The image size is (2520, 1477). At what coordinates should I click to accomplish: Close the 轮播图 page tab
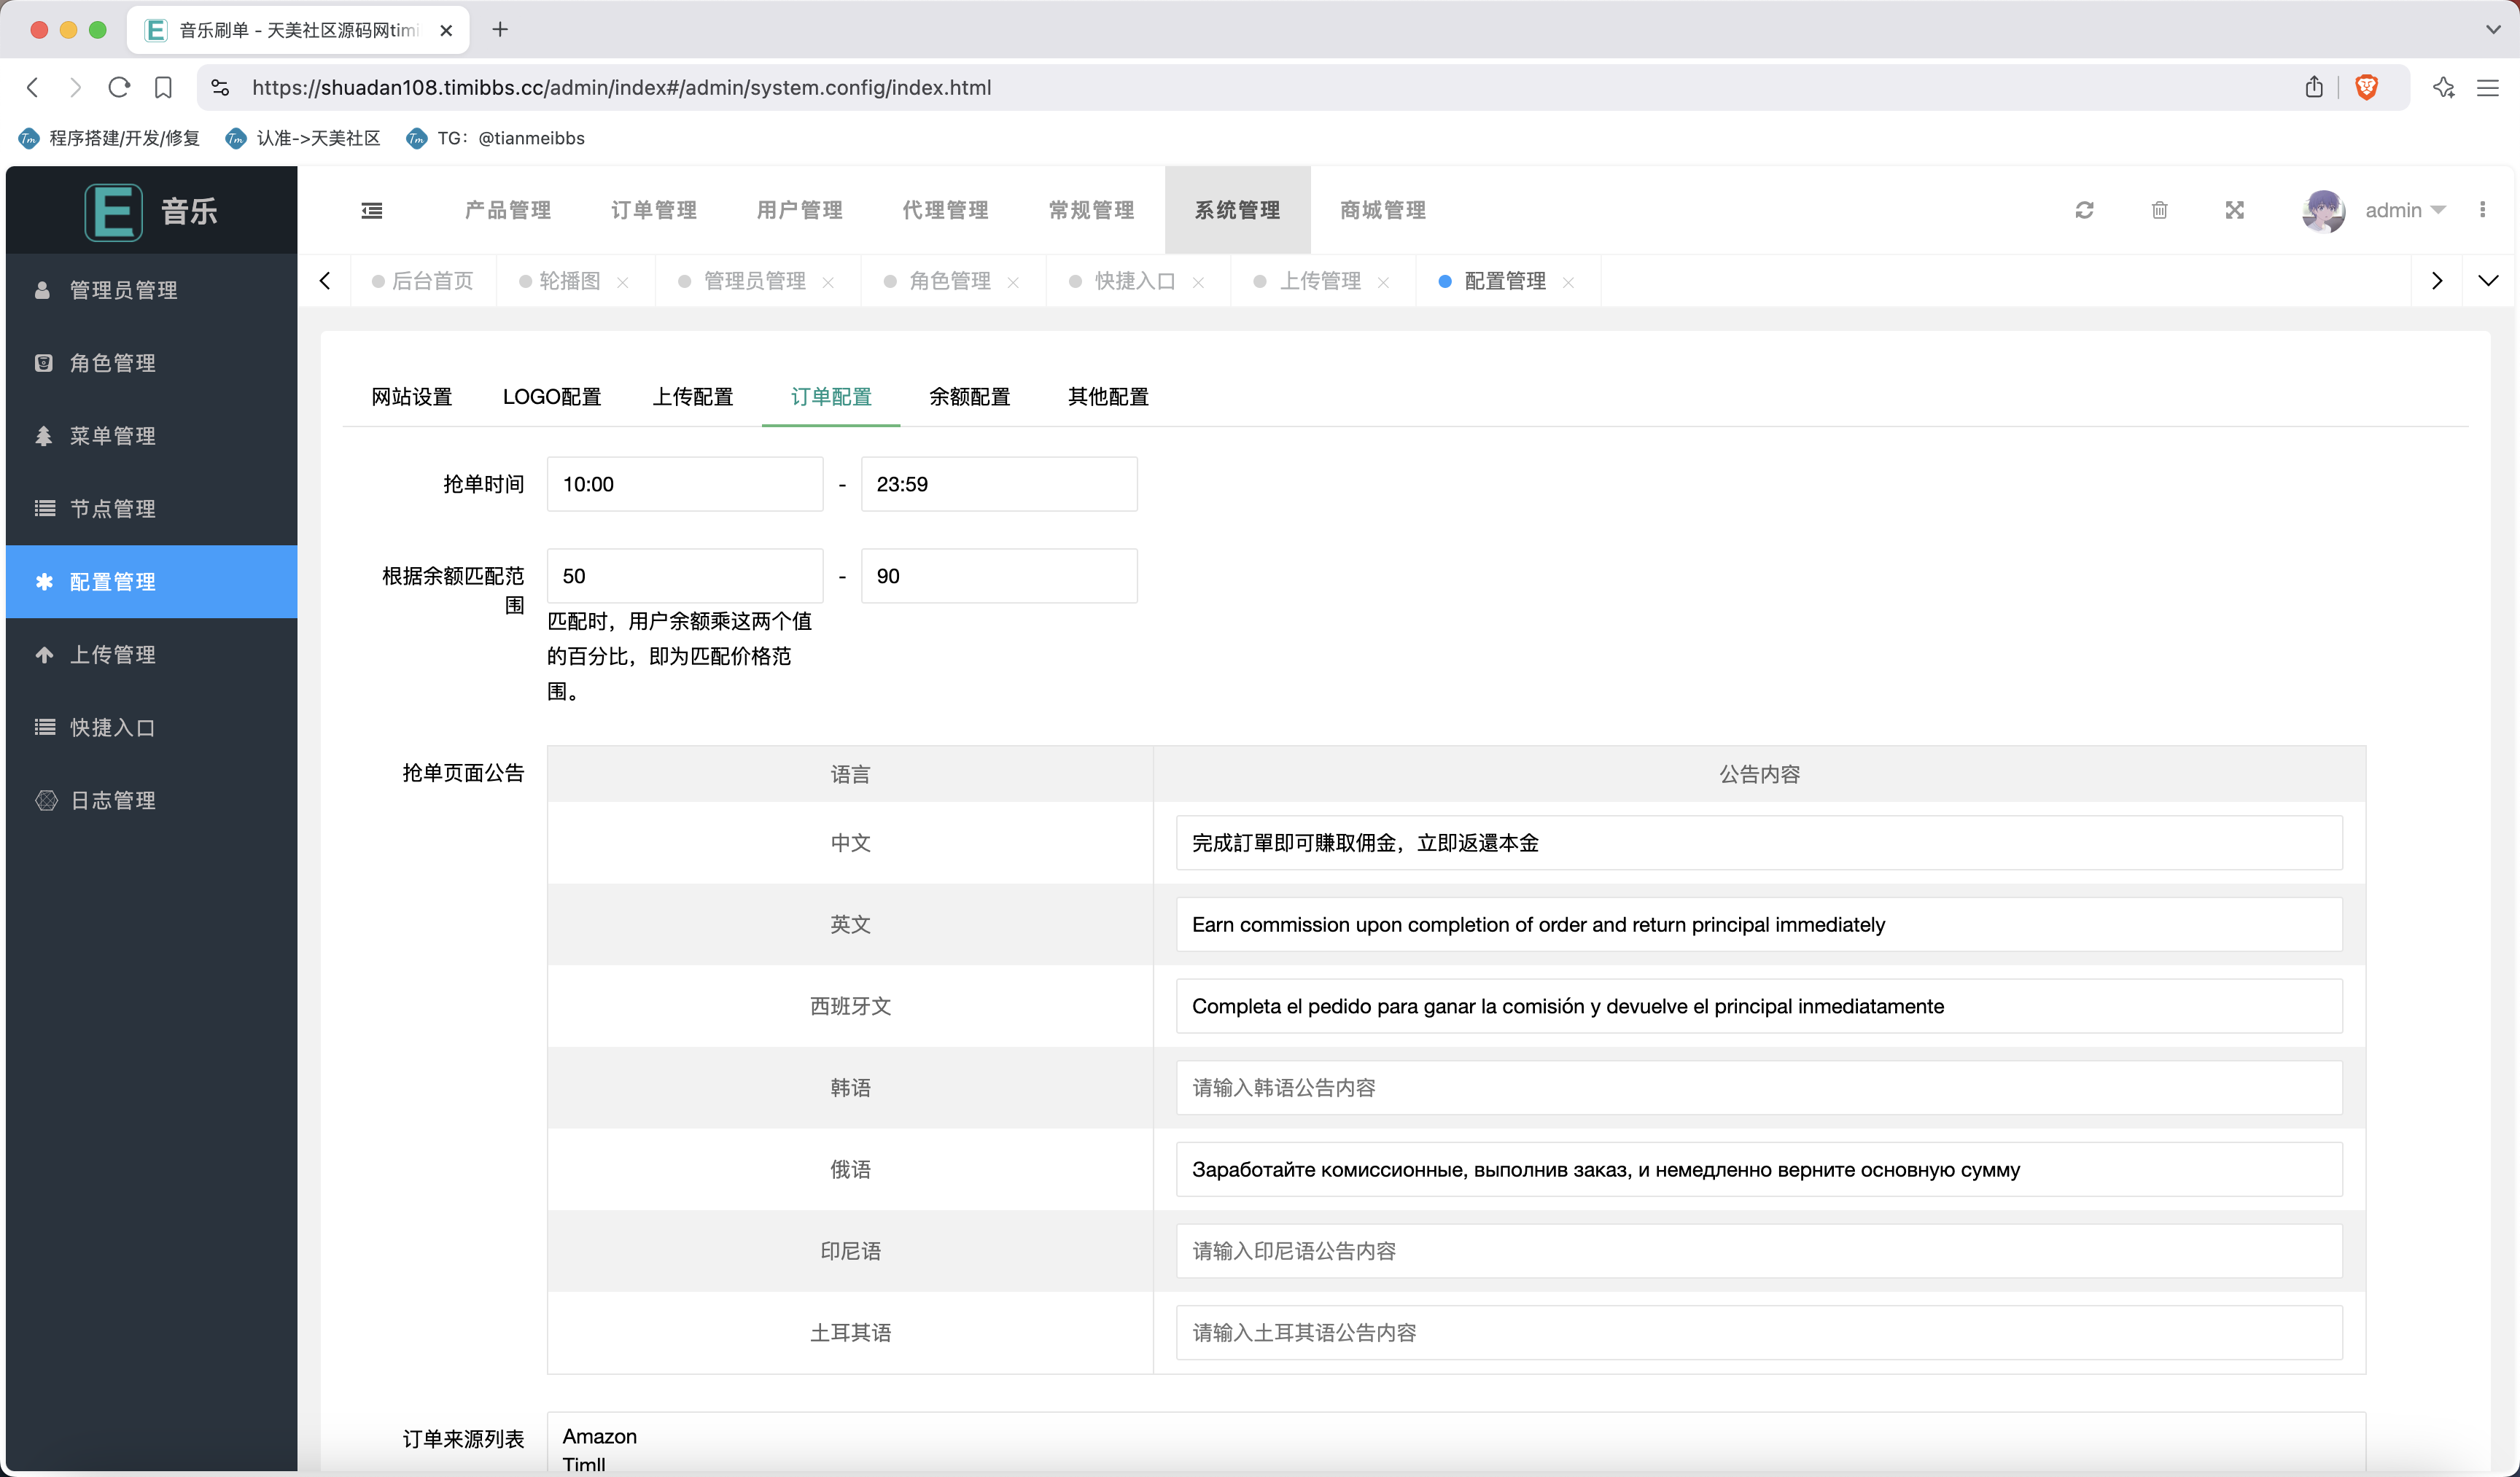(x=623, y=282)
